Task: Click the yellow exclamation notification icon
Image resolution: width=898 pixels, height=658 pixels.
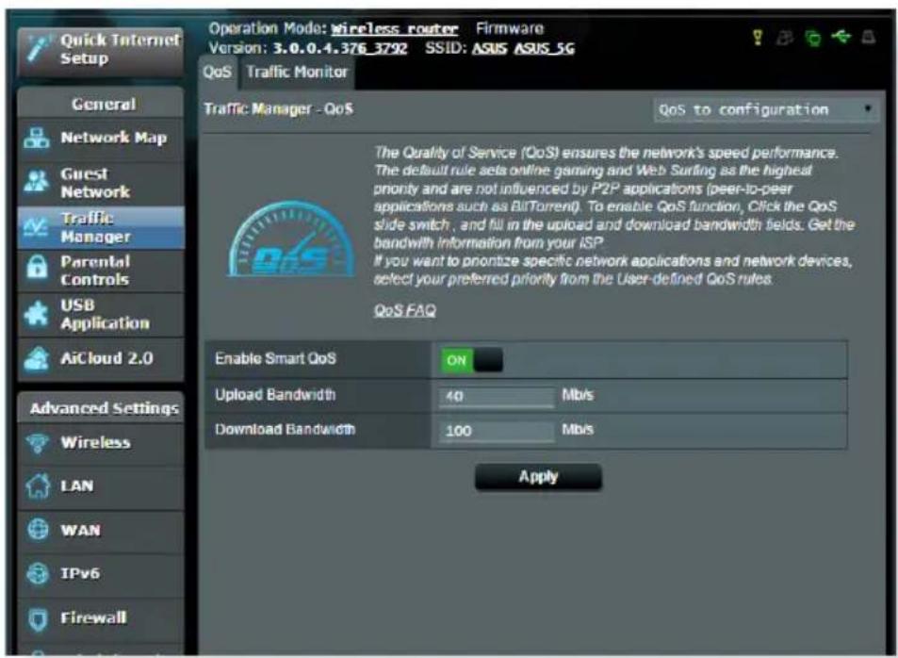Action: pos(758,38)
